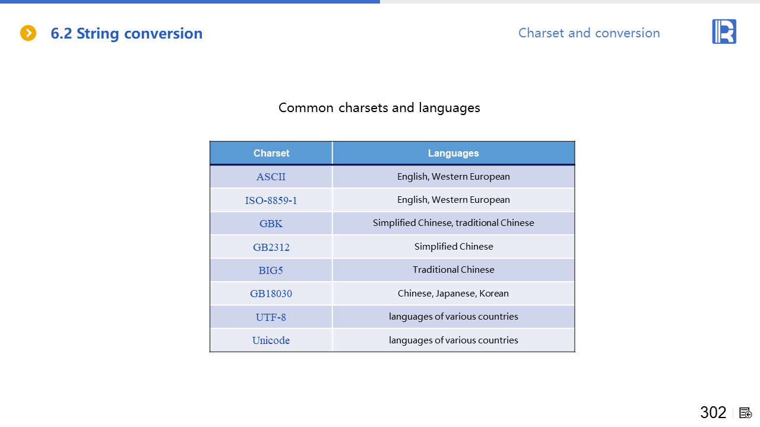Image resolution: width=760 pixels, height=427 pixels.
Task: Click the blue R logo icon
Action: (x=724, y=31)
